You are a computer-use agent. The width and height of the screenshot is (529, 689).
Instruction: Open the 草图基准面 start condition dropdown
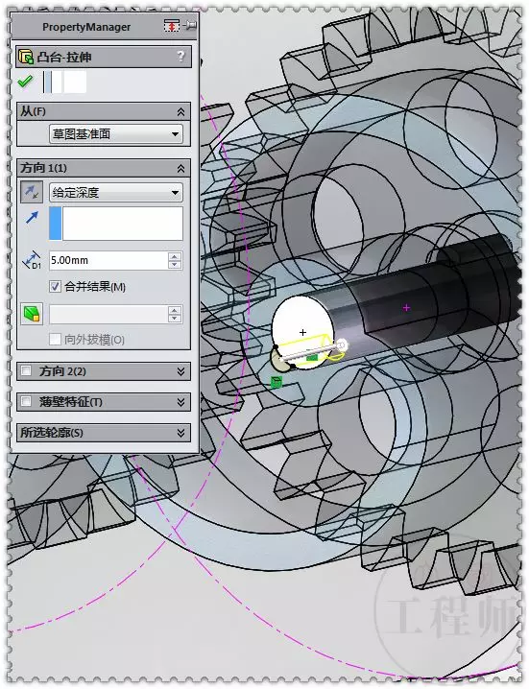[x=116, y=133]
